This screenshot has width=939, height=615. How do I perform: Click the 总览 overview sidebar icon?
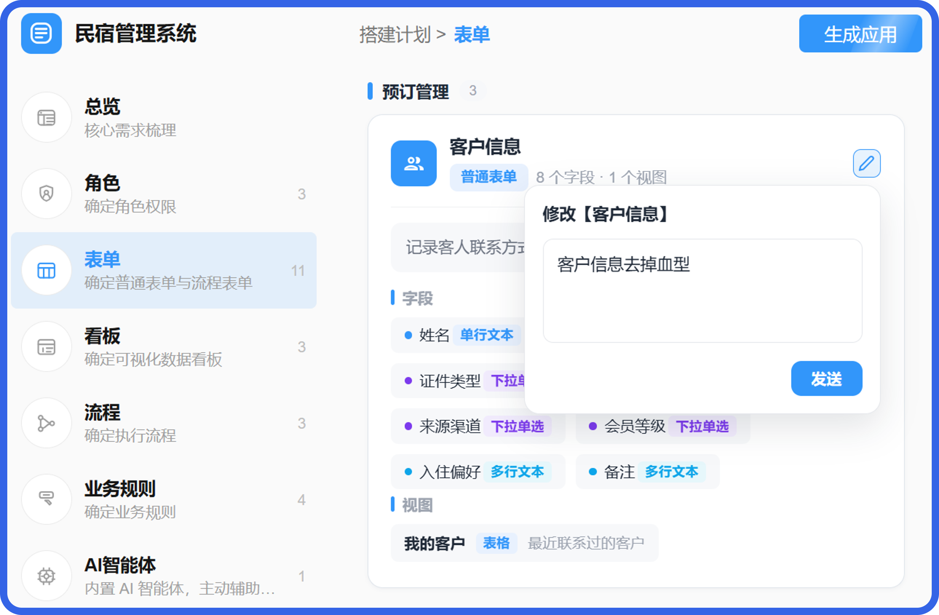(x=47, y=118)
